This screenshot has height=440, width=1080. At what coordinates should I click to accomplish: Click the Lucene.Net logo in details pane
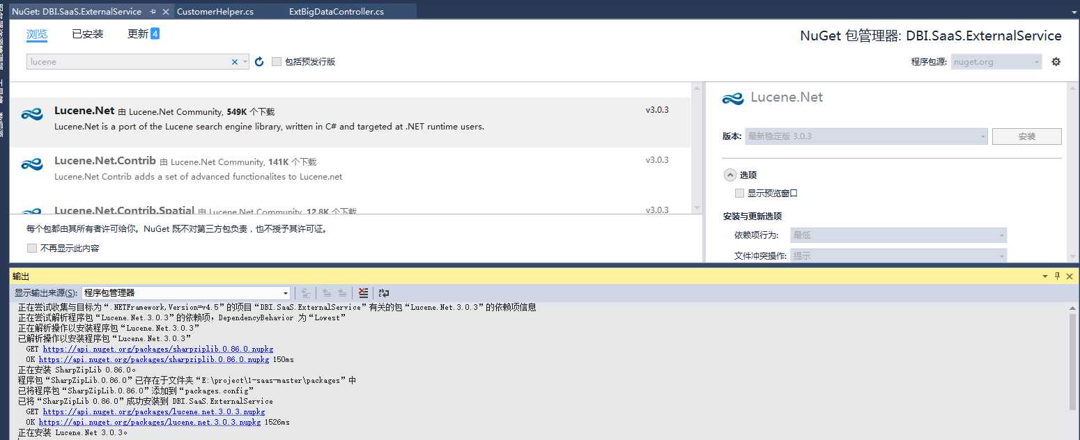pyautogui.click(x=733, y=98)
